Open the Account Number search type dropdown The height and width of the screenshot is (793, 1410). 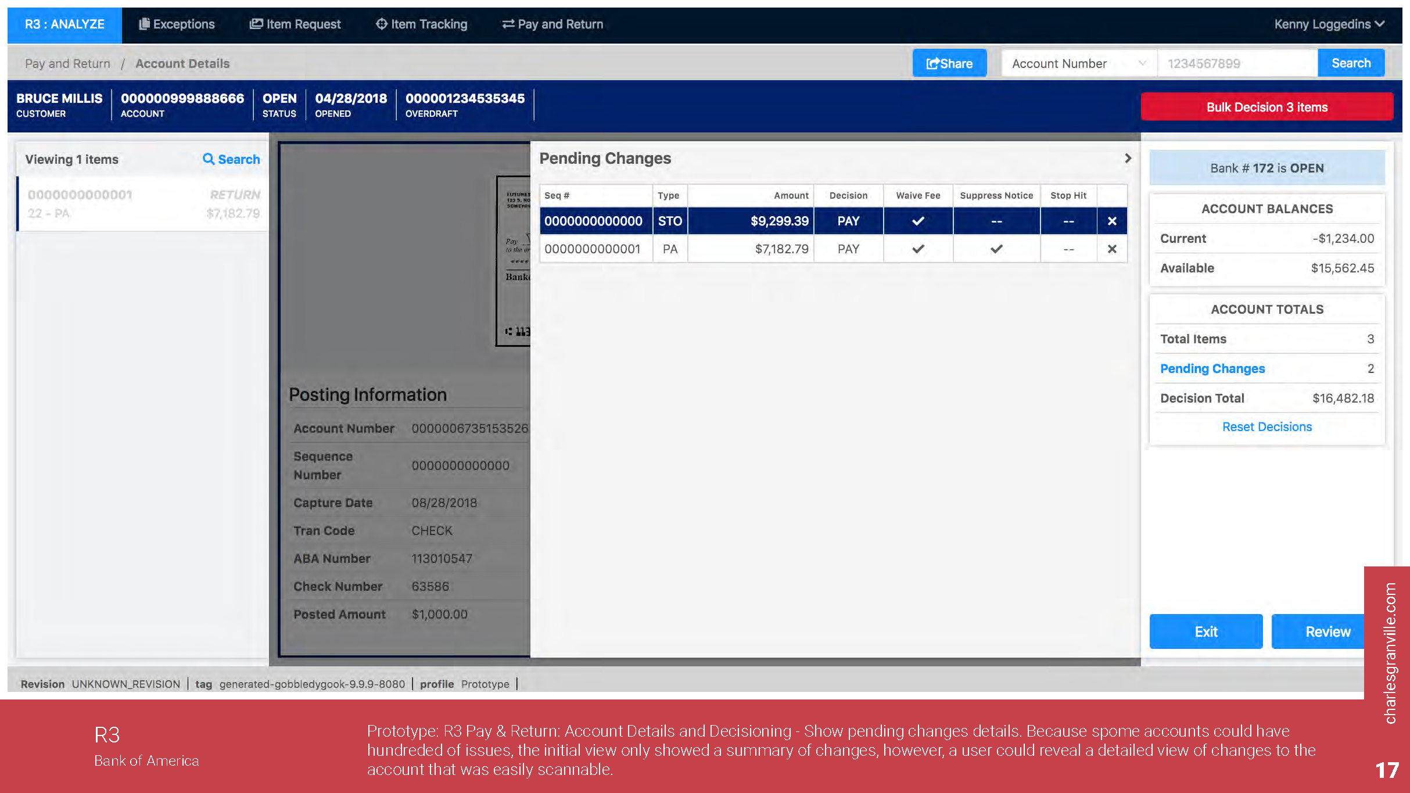pos(1078,63)
